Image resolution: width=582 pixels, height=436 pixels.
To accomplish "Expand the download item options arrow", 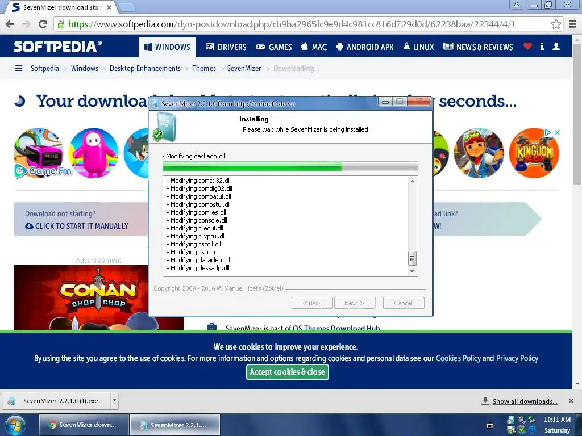I will pos(114,401).
